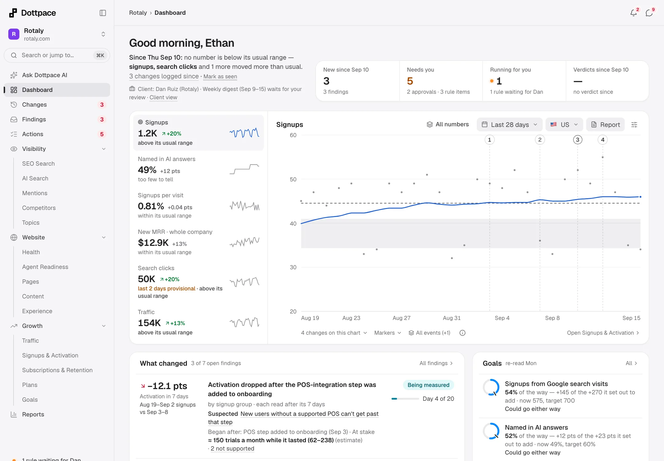Click the Rotaly workspace avatar
This screenshot has height=461, width=664.
[x=14, y=34]
